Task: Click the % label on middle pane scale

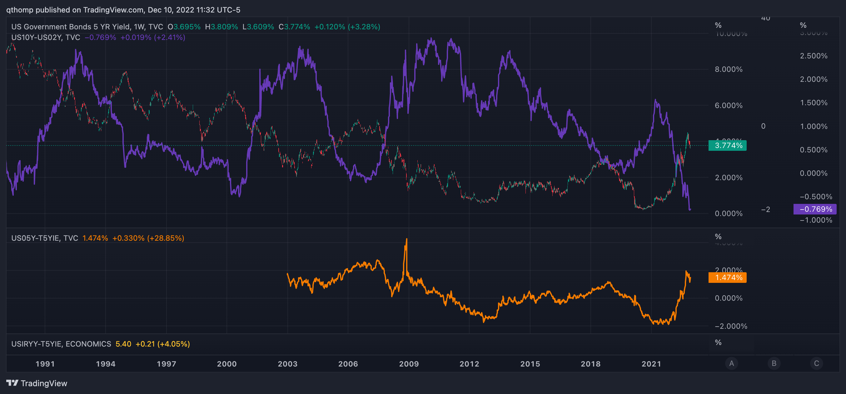Action: pyautogui.click(x=718, y=236)
